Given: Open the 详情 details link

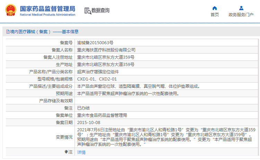Looking at the screenshot, I should (x=81, y=152).
